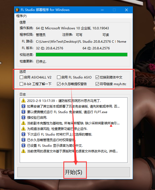
Task: Open the 程序(P) menu
Action: tap(21, 16)
